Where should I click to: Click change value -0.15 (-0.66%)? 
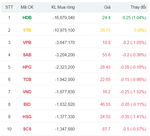coord(133,80)
